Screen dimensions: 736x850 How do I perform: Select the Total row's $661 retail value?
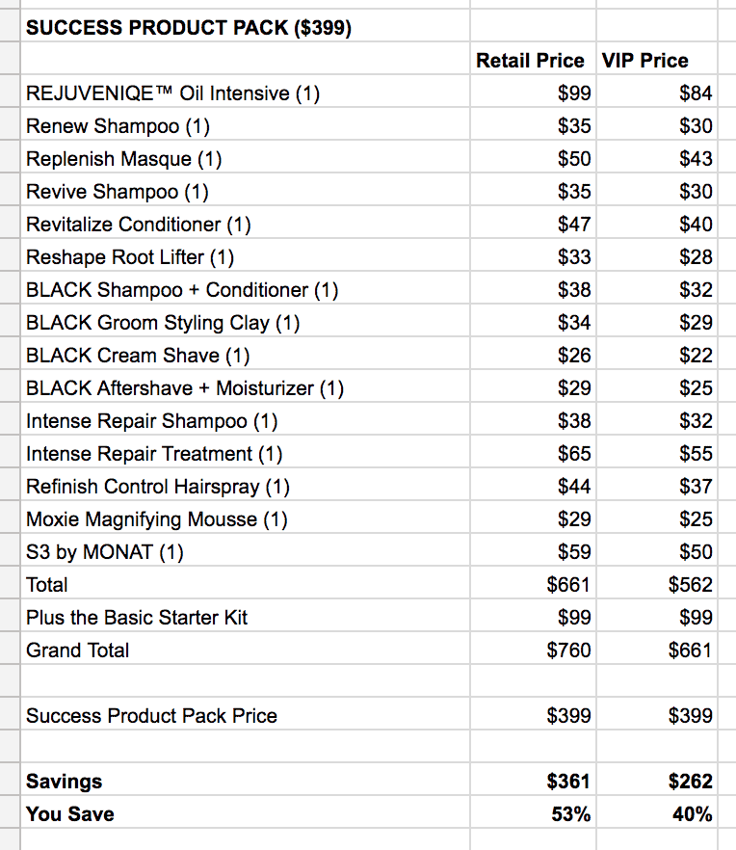568,585
